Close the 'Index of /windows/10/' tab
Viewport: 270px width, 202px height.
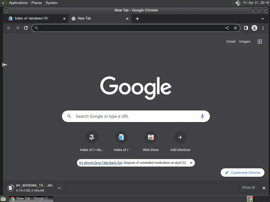(64, 19)
